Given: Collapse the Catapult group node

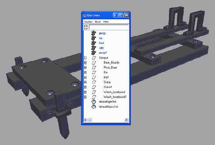Looking at the screenshot, I should pos(85,58).
